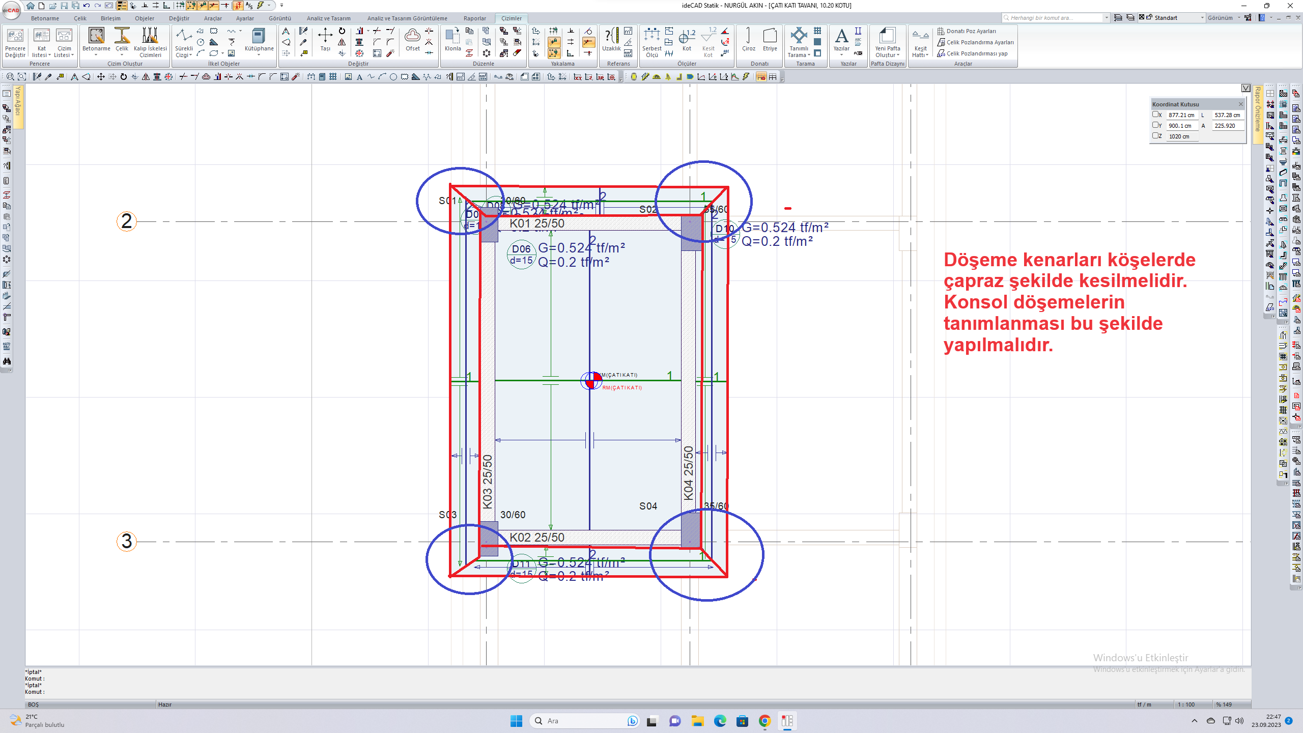Toggle the Z coordinate lock checkbox
1303x733 pixels.
pos(1155,136)
